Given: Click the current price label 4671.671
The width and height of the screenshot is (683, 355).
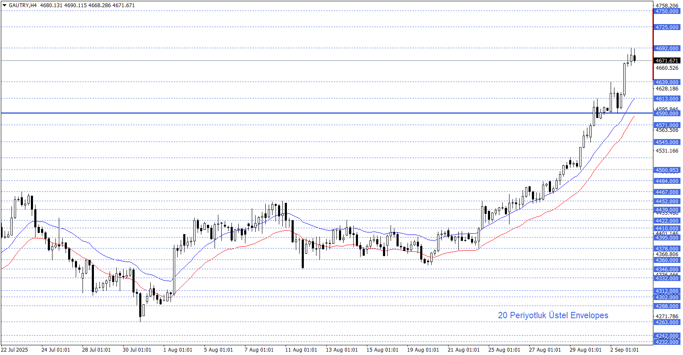Looking at the screenshot, I should pos(667,61).
